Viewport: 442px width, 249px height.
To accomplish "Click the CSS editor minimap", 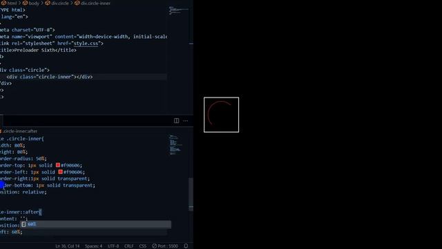I will (x=175, y=145).
